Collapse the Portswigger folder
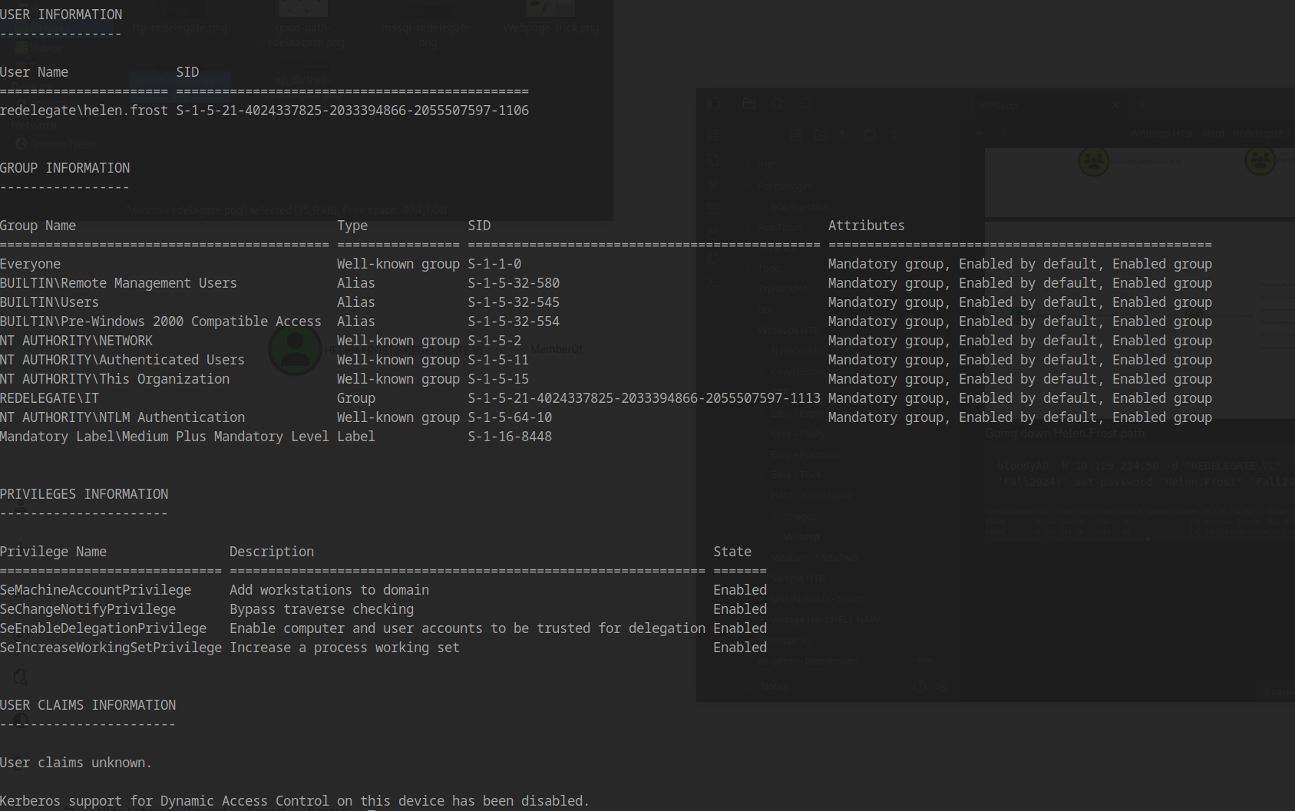 tap(784, 186)
